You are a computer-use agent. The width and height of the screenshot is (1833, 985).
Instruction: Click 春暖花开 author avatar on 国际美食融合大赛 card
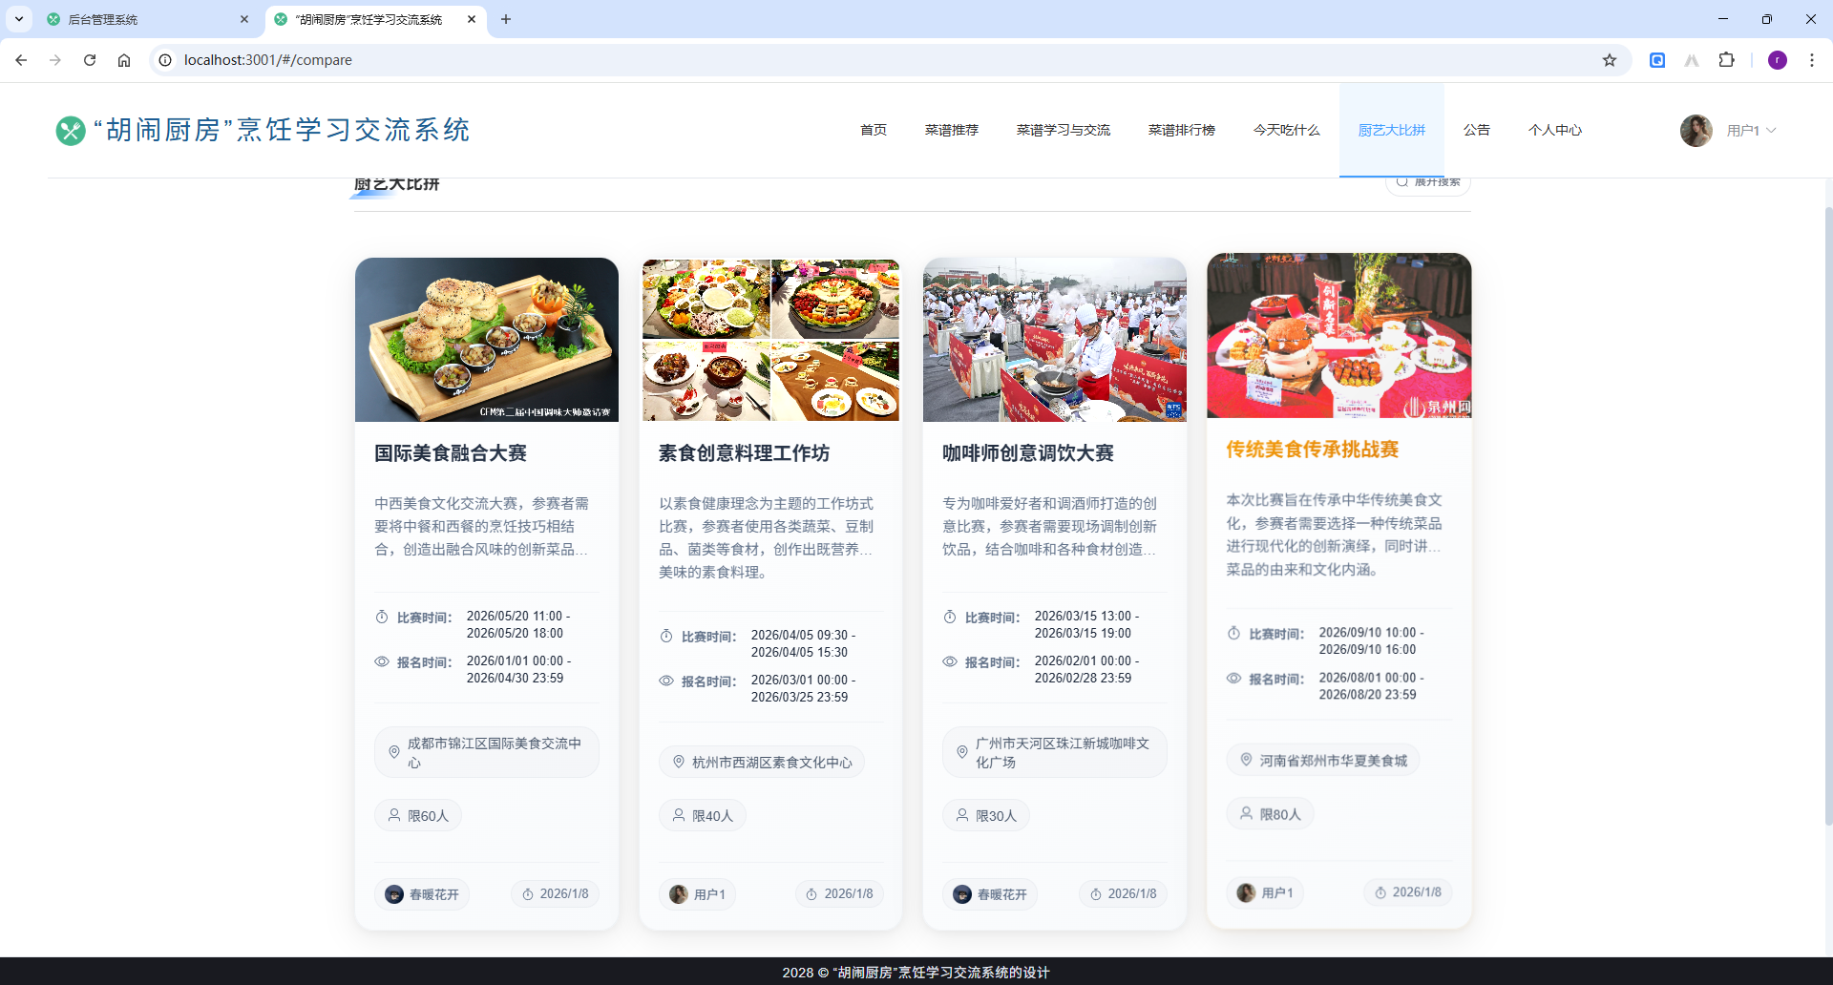(394, 894)
